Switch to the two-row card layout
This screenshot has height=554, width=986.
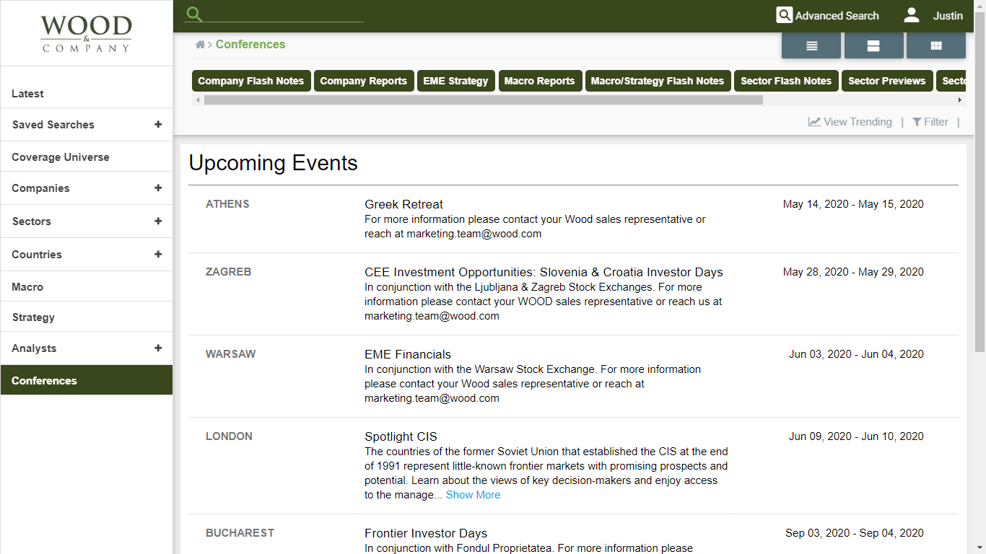873,45
